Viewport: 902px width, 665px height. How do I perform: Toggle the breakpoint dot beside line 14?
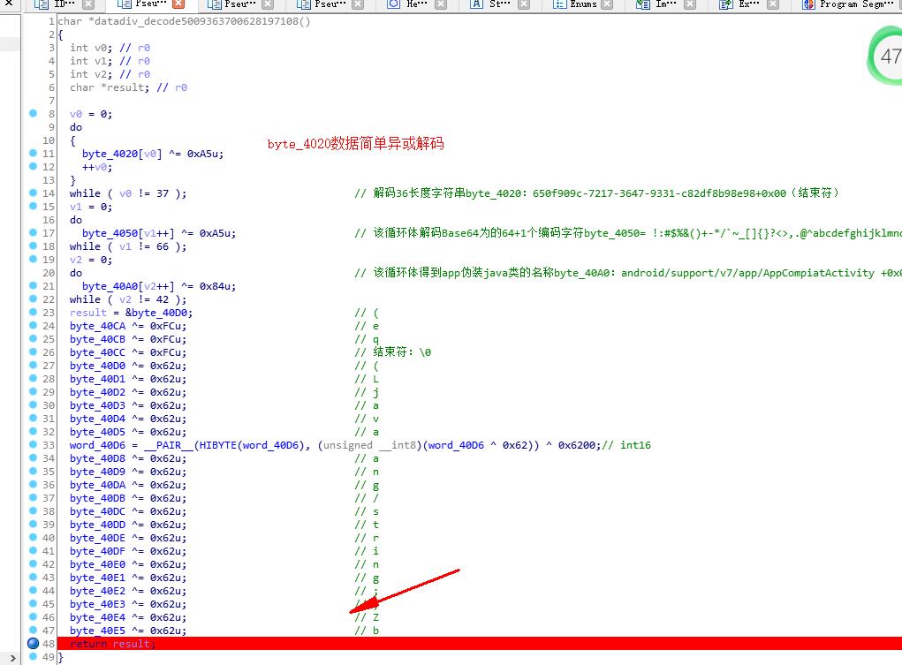(x=34, y=193)
